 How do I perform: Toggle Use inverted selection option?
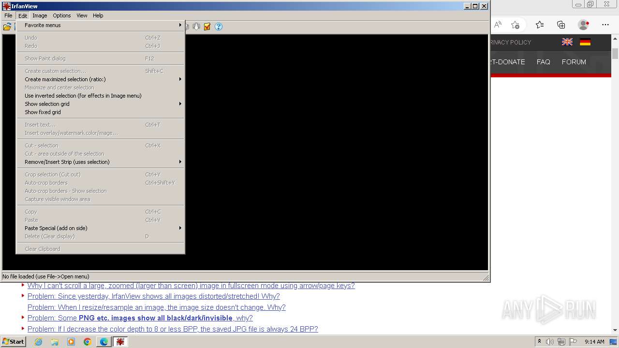(x=101, y=96)
